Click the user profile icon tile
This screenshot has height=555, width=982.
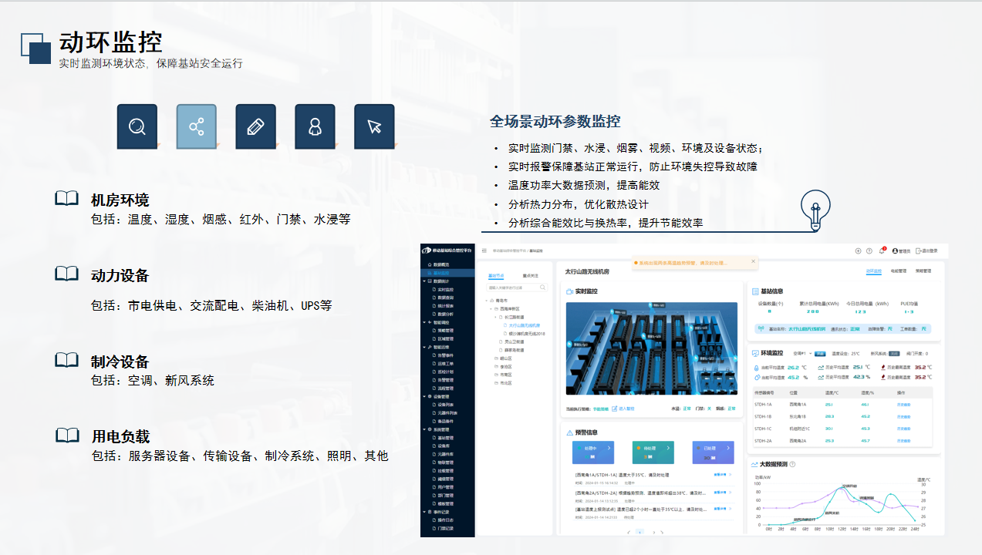click(x=315, y=126)
